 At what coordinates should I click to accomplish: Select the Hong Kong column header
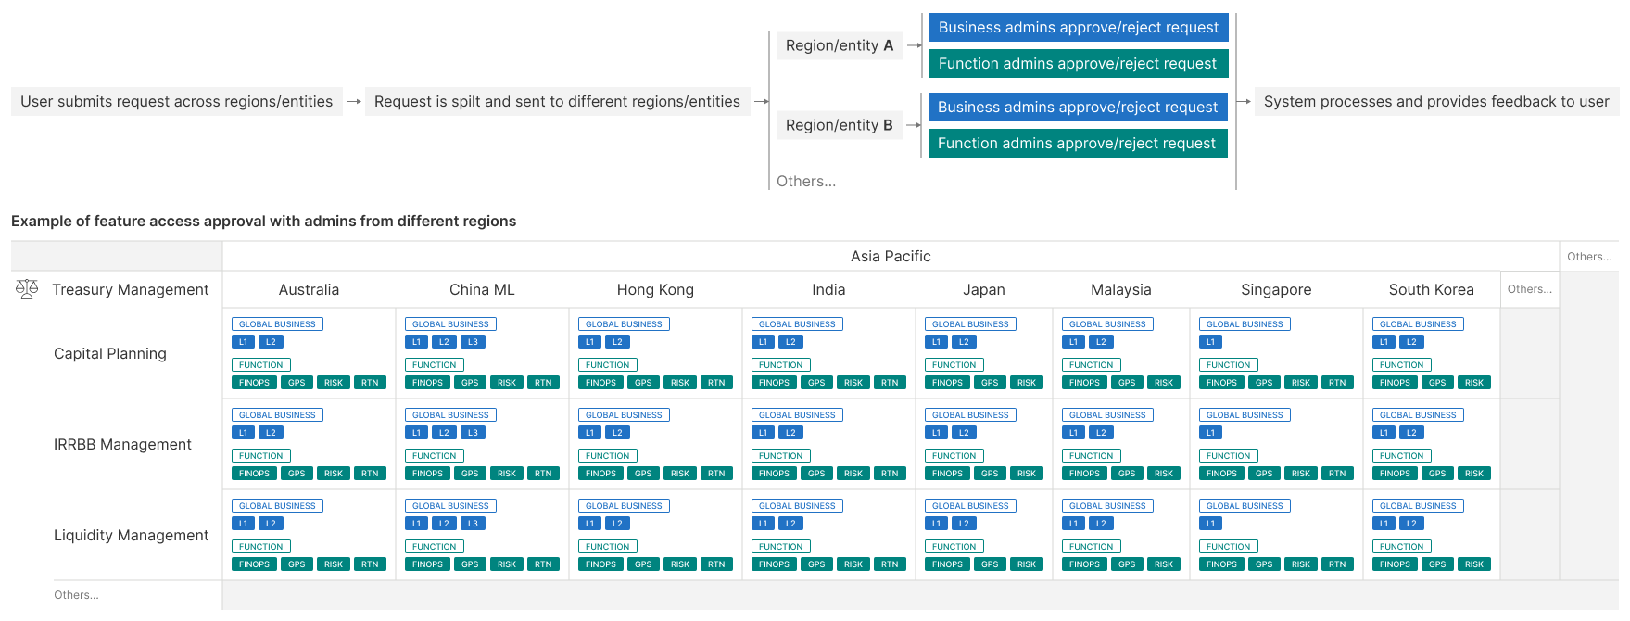(x=655, y=290)
